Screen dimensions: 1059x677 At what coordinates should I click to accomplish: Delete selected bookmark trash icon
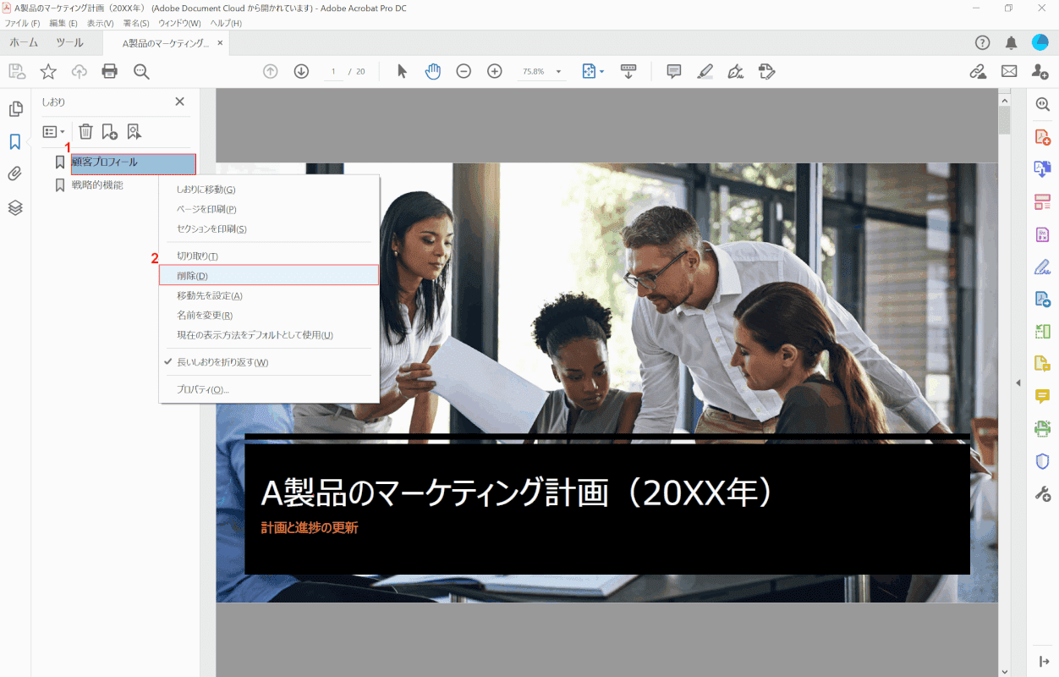[85, 131]
